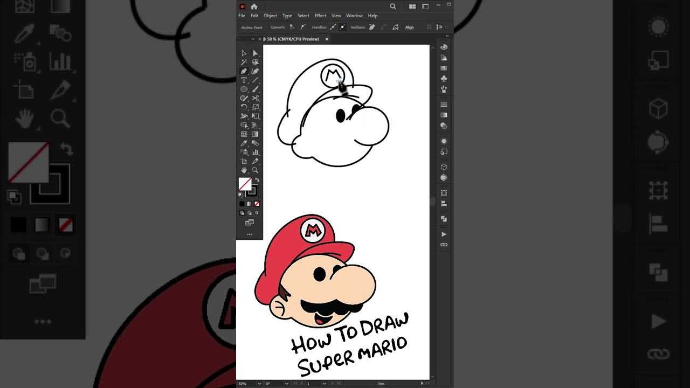Select the Direct Selection tool
Screen dimensions: 690x388
point(255,53)
